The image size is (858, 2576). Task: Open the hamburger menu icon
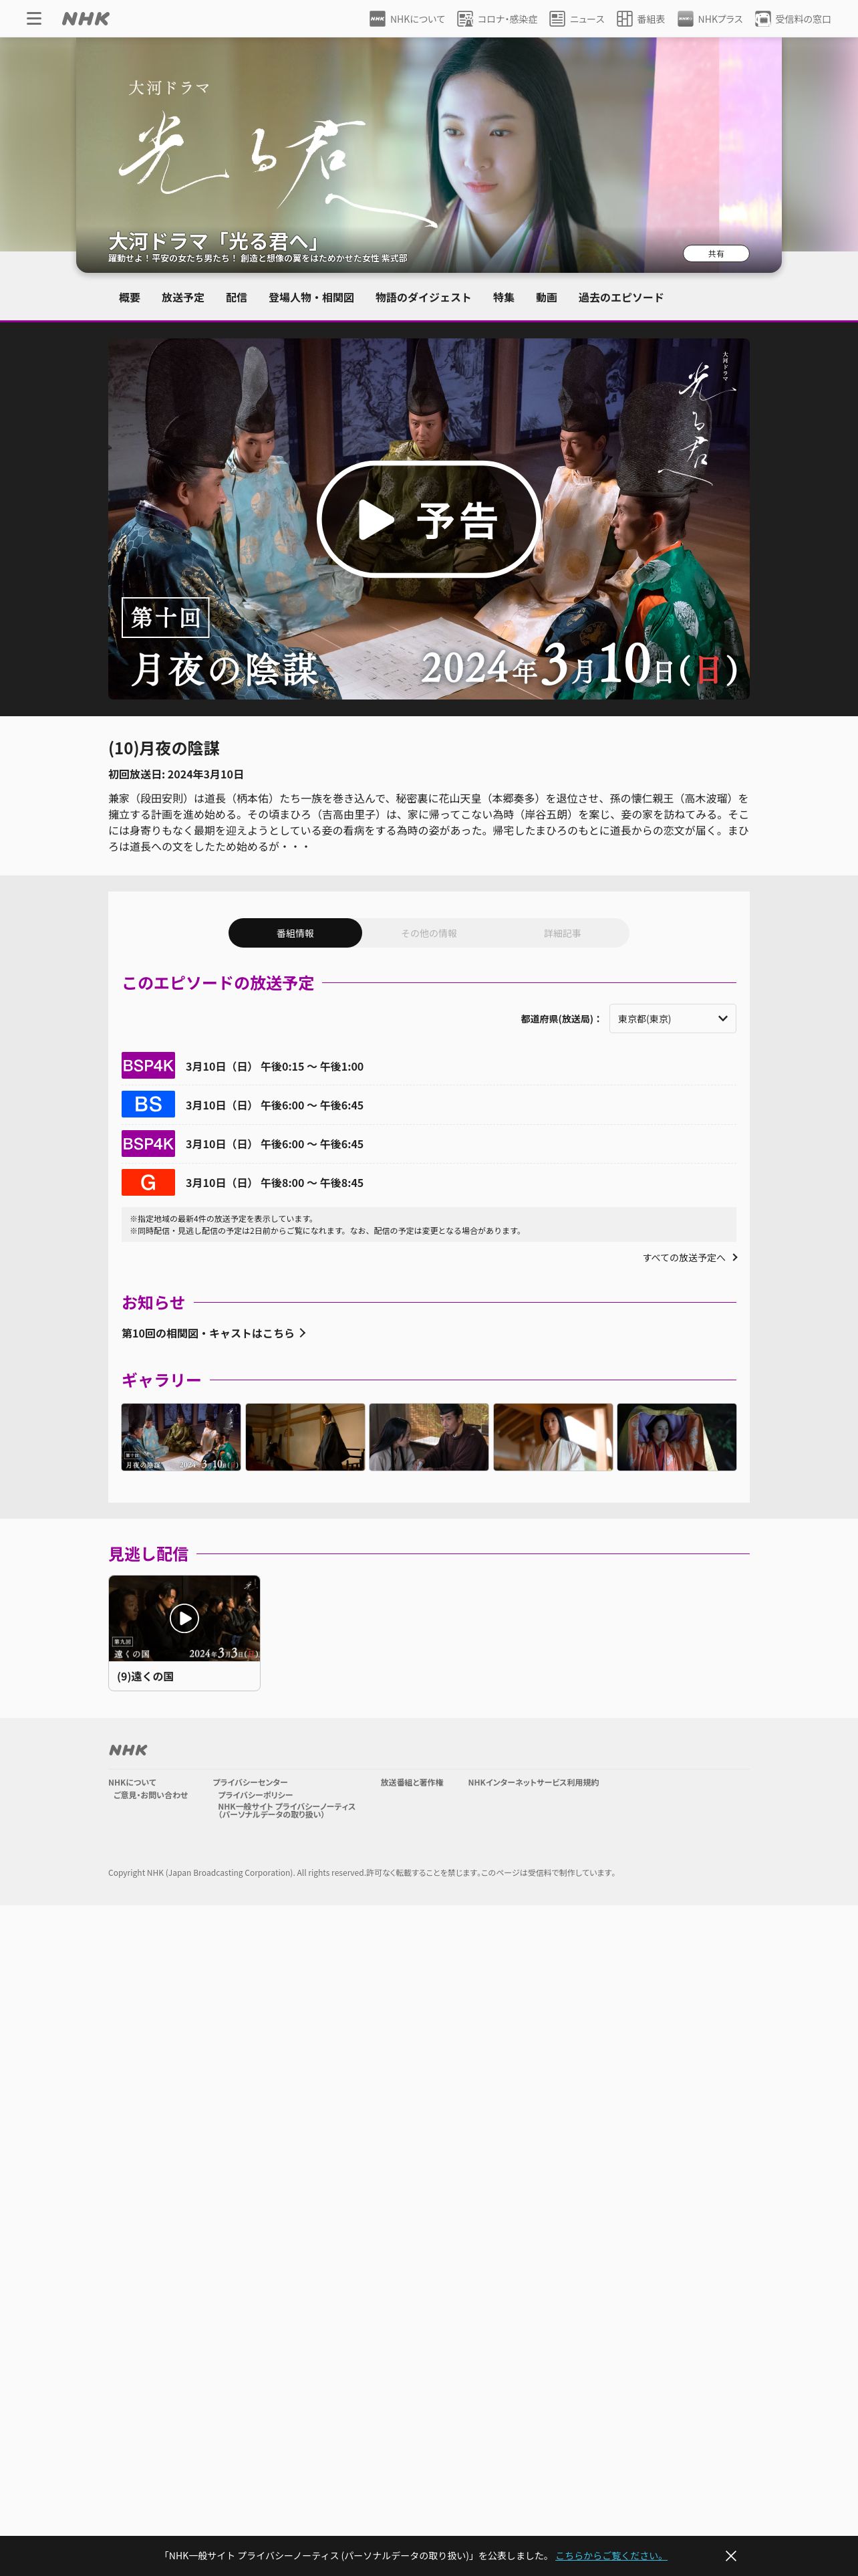point(34,19)
